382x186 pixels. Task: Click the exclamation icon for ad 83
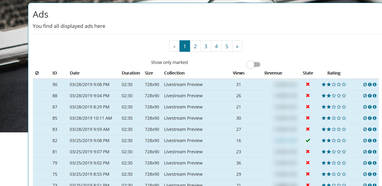(x=370, y=130)
